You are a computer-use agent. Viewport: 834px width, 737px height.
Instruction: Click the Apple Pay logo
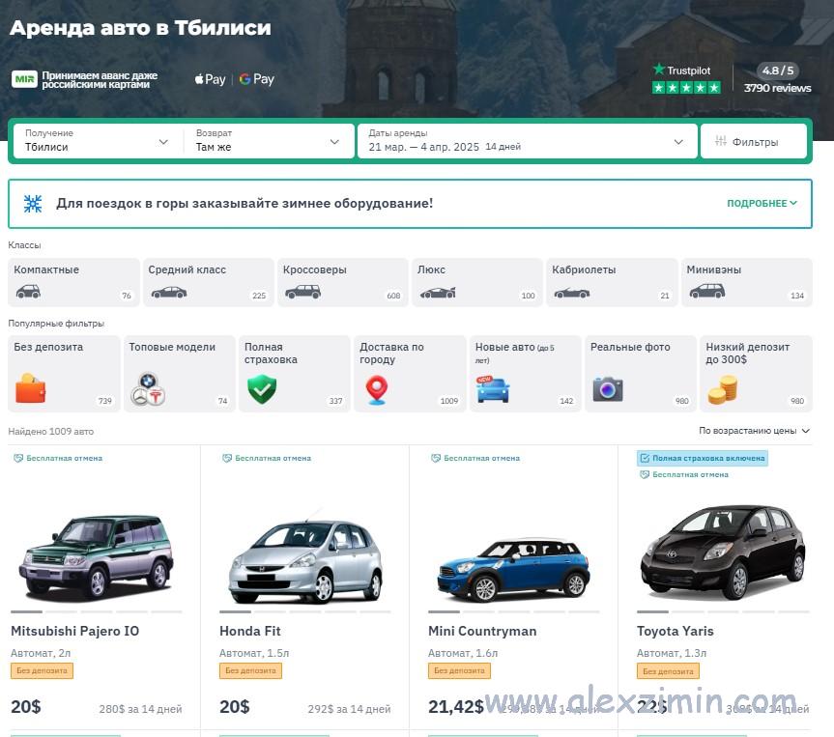[210, 79]
